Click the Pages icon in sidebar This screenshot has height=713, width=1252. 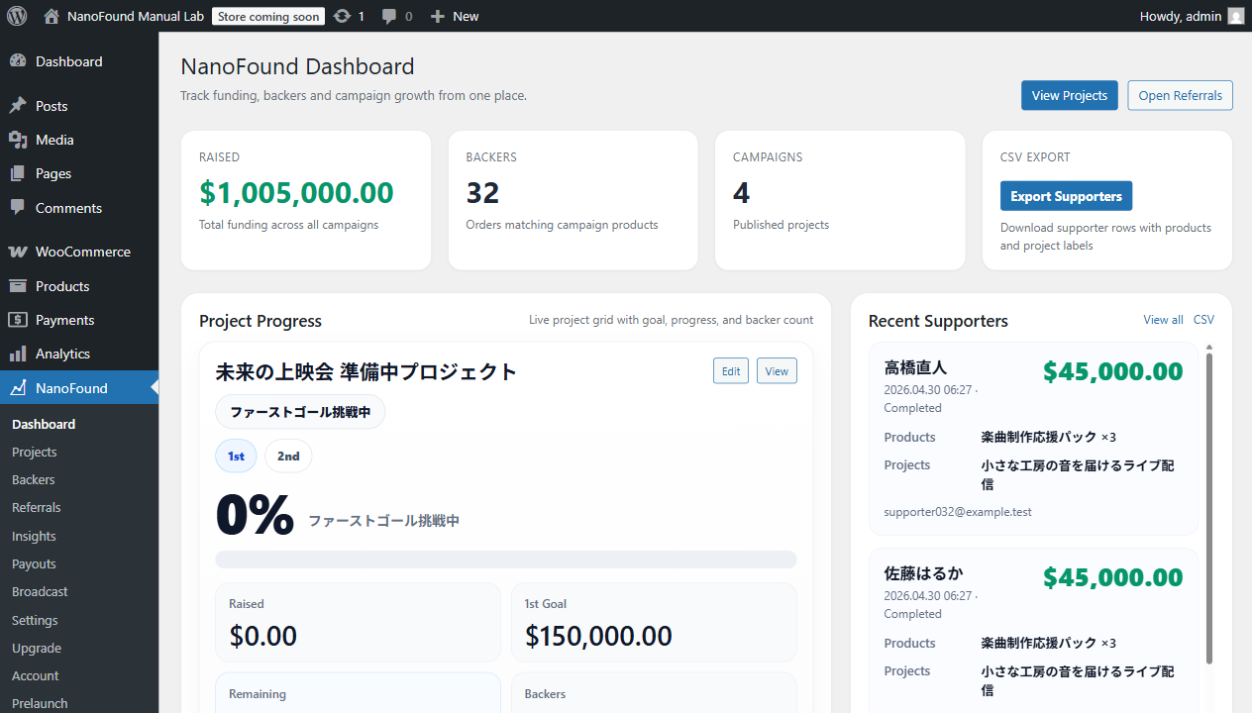tap(18, 173)
